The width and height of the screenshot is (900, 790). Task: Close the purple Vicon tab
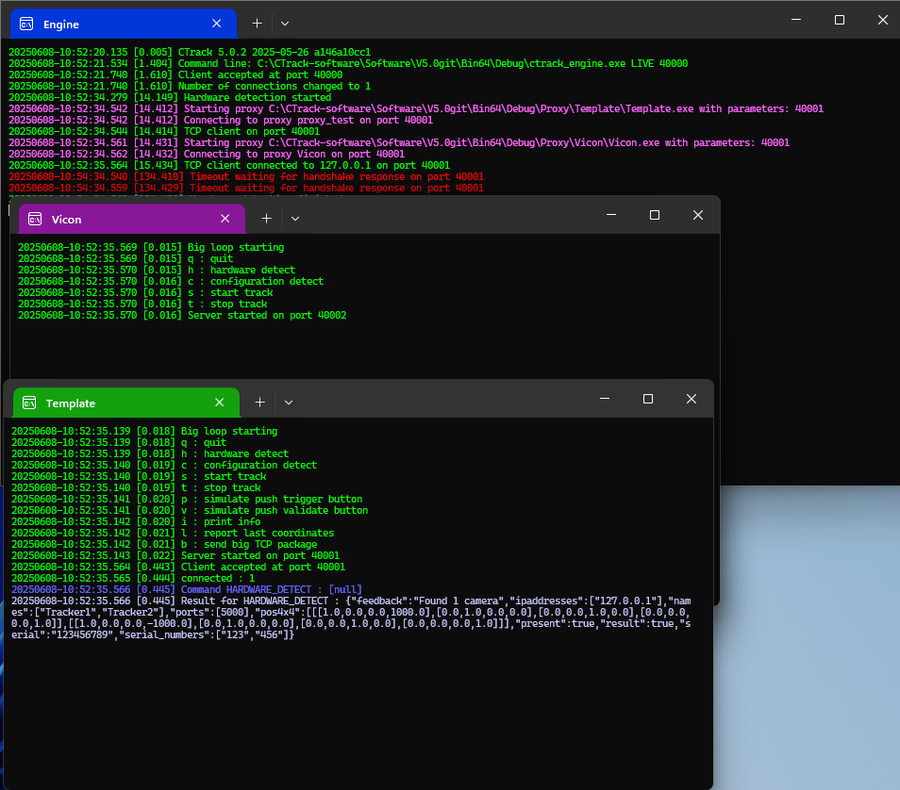[x=225, y=219]
